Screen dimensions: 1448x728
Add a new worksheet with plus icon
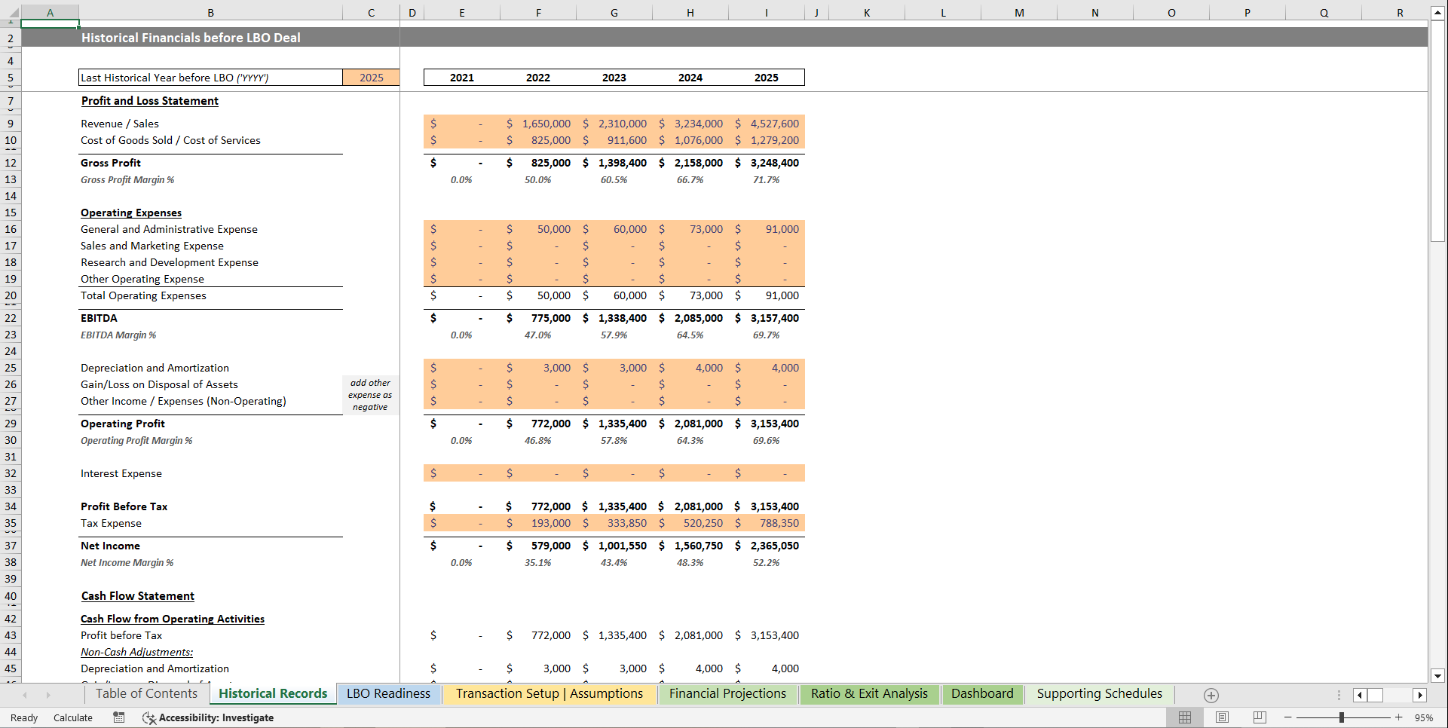click(x=1212, y=695)
